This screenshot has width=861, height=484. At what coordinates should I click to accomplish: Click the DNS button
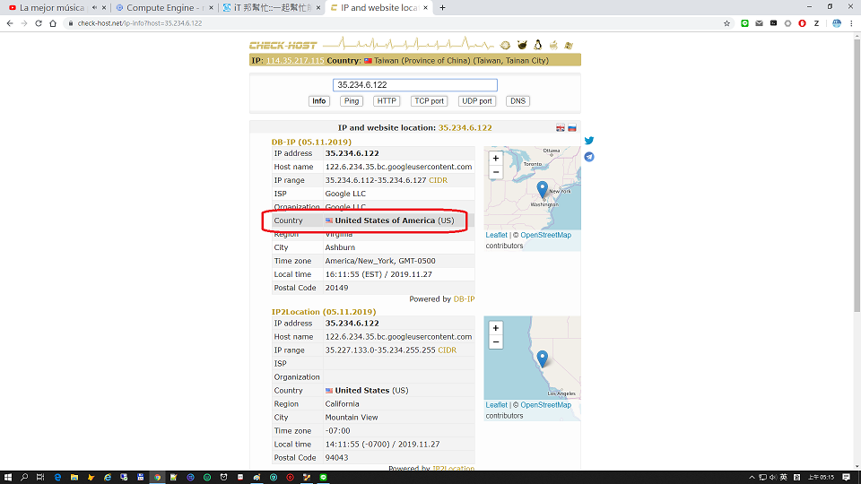(517, 101)
